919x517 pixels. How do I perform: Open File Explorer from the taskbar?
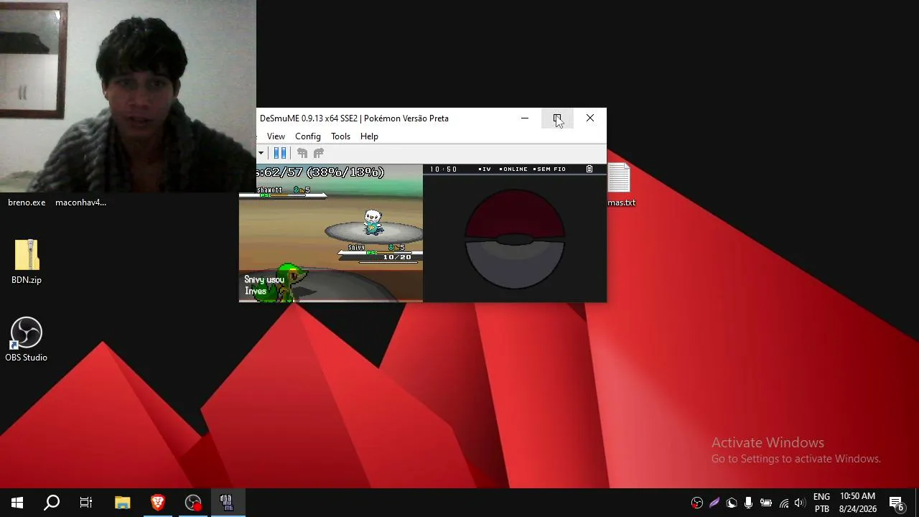122,503
